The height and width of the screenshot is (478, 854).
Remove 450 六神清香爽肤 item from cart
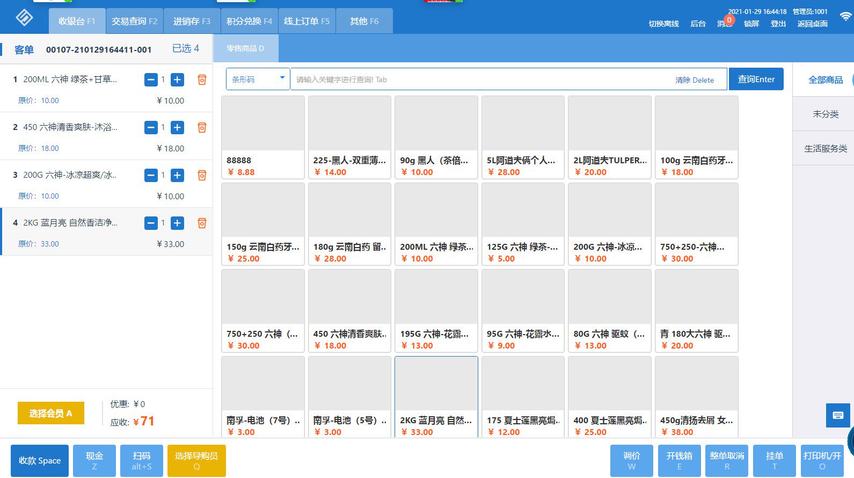[x=202, y=127]
